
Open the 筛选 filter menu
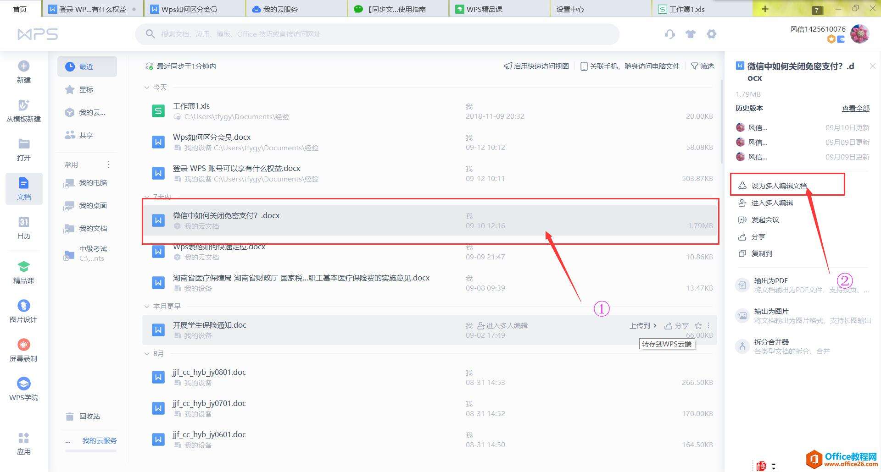coord(703,66)
